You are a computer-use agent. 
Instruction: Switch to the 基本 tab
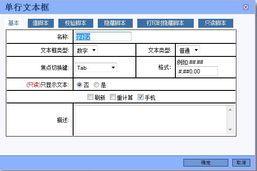[13, 23]
